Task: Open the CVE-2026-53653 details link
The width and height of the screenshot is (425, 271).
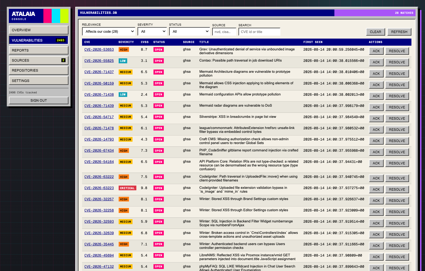Action: [x=99, y=49]
